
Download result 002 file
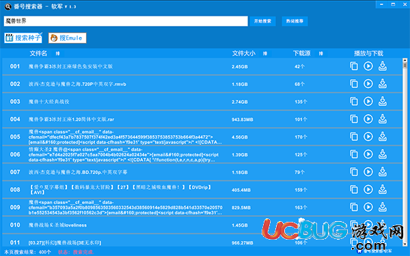(383, 84)
